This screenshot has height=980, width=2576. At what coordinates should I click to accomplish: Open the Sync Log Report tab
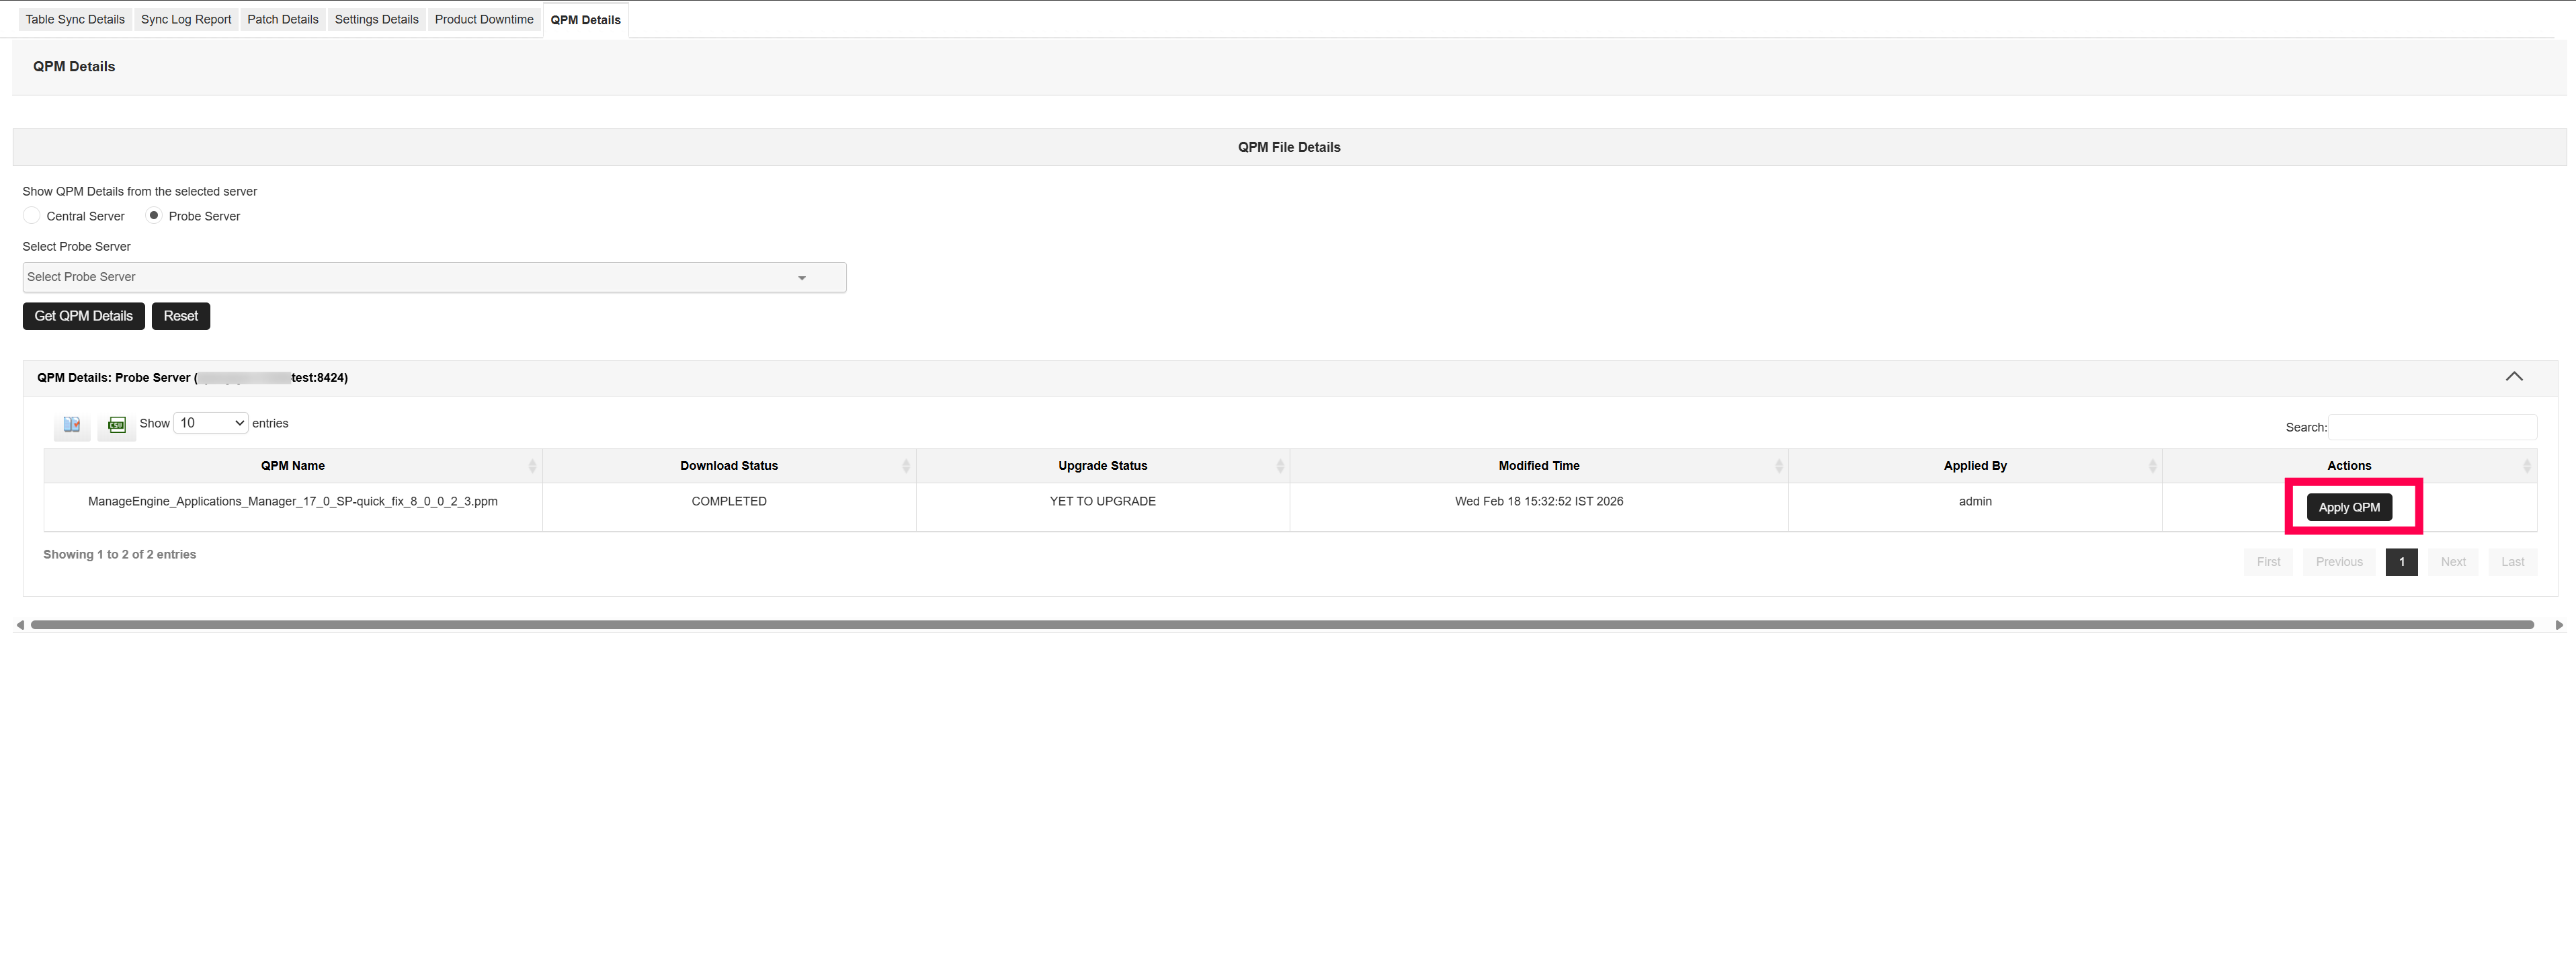[186, 20]
